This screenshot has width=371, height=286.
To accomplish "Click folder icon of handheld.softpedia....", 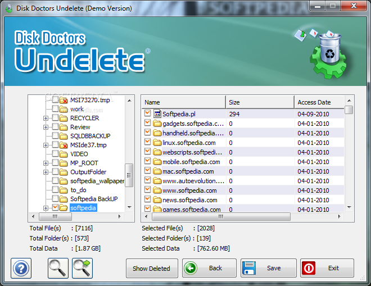I will [x=157, y=133].
